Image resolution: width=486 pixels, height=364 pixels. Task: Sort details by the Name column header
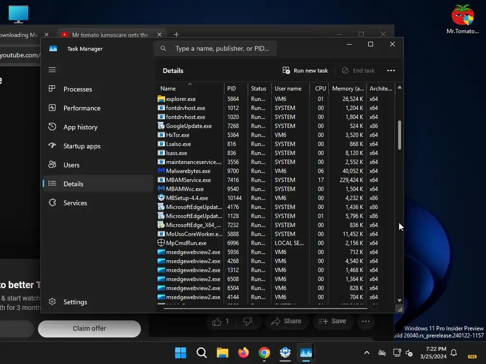(x=190, y=88)
